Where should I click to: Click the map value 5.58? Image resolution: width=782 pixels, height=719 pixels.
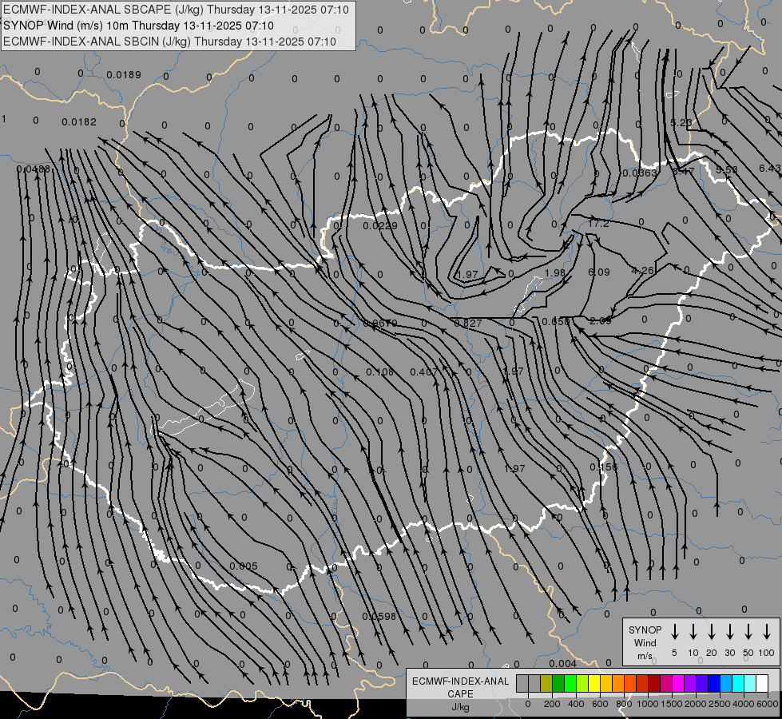pyautogui.click(x=727, y=169)
